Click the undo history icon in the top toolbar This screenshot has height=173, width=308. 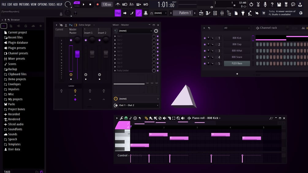[251, 4]
